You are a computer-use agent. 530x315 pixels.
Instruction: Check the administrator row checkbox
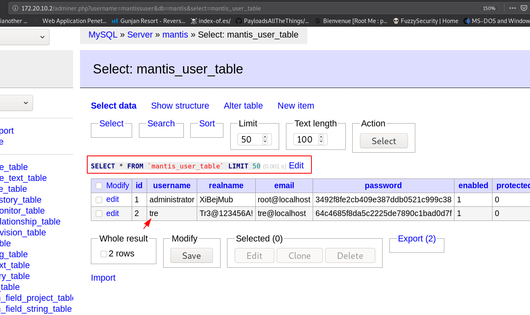(x=99, y=199)
